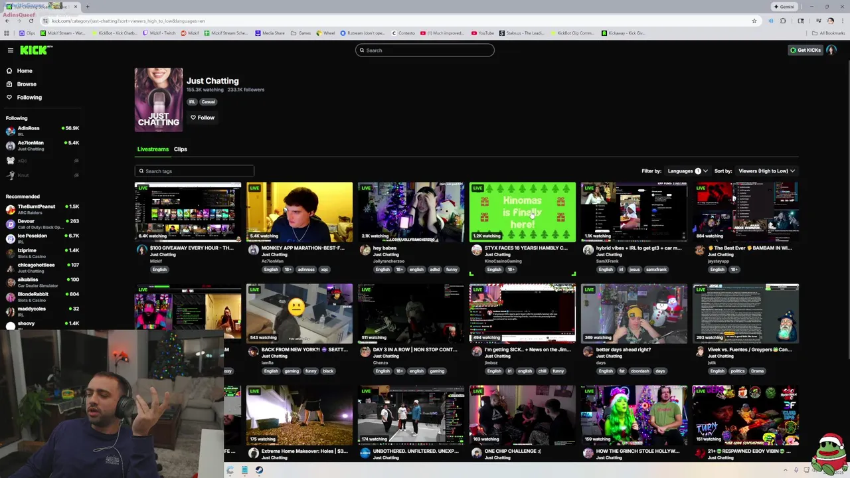Open Devour recommended channel
This screenshot has height=478, width=850.
(42, 224)
